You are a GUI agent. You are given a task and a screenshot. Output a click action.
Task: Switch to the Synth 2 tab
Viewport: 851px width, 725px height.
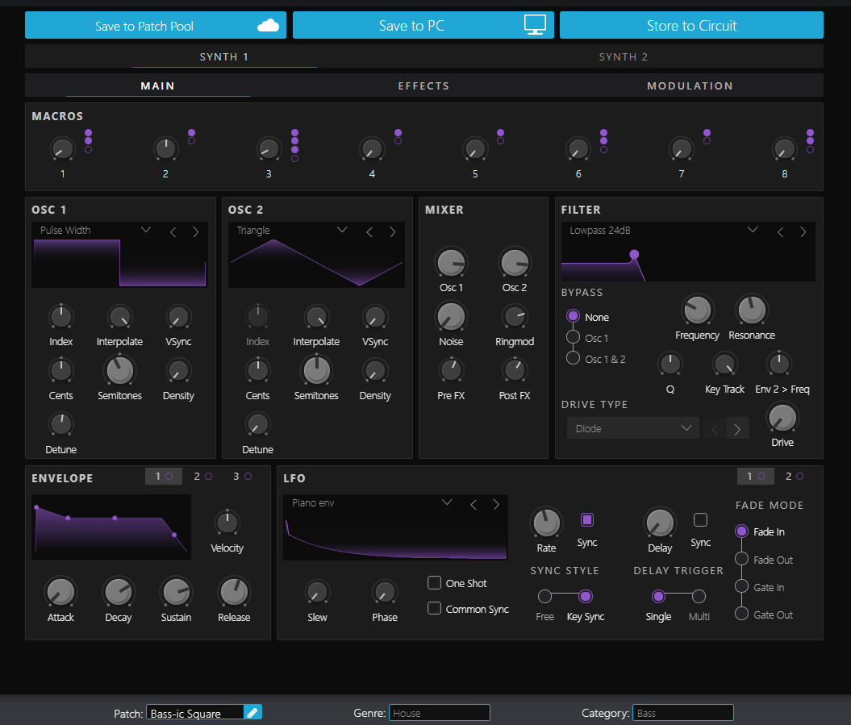(623, 57)
